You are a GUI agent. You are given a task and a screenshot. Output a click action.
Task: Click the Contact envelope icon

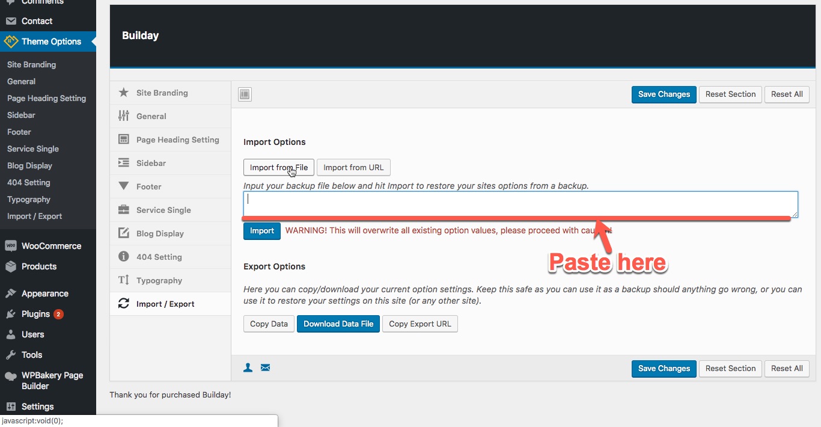[10, 21]
